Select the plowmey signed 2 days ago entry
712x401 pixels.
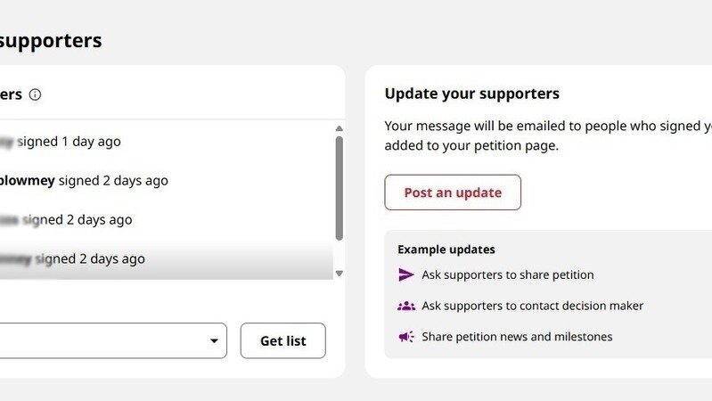[x=84, y=181]
